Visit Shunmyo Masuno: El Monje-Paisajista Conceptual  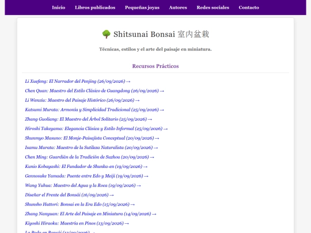[x=92, y=138]
